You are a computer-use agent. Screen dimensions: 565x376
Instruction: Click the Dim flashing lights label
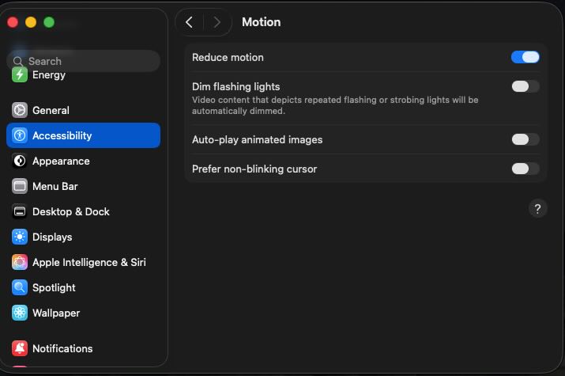(x=236, y=86)
